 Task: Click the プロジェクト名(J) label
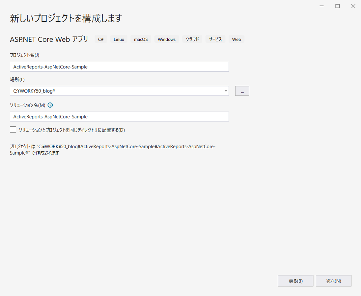24,55
